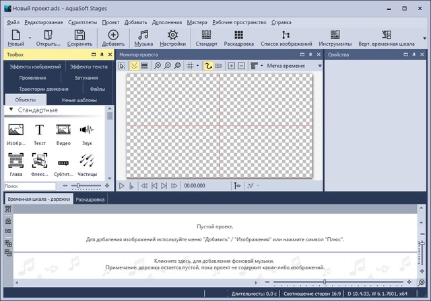Viewport: 431px width, 301px height.
Task: Toggle the yellow highlighted guides button in monitor
Action: 135,66
